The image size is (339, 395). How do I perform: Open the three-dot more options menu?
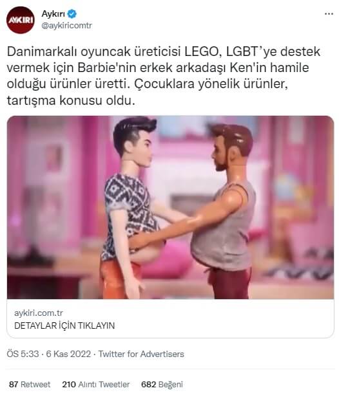(x=329, y=14)
